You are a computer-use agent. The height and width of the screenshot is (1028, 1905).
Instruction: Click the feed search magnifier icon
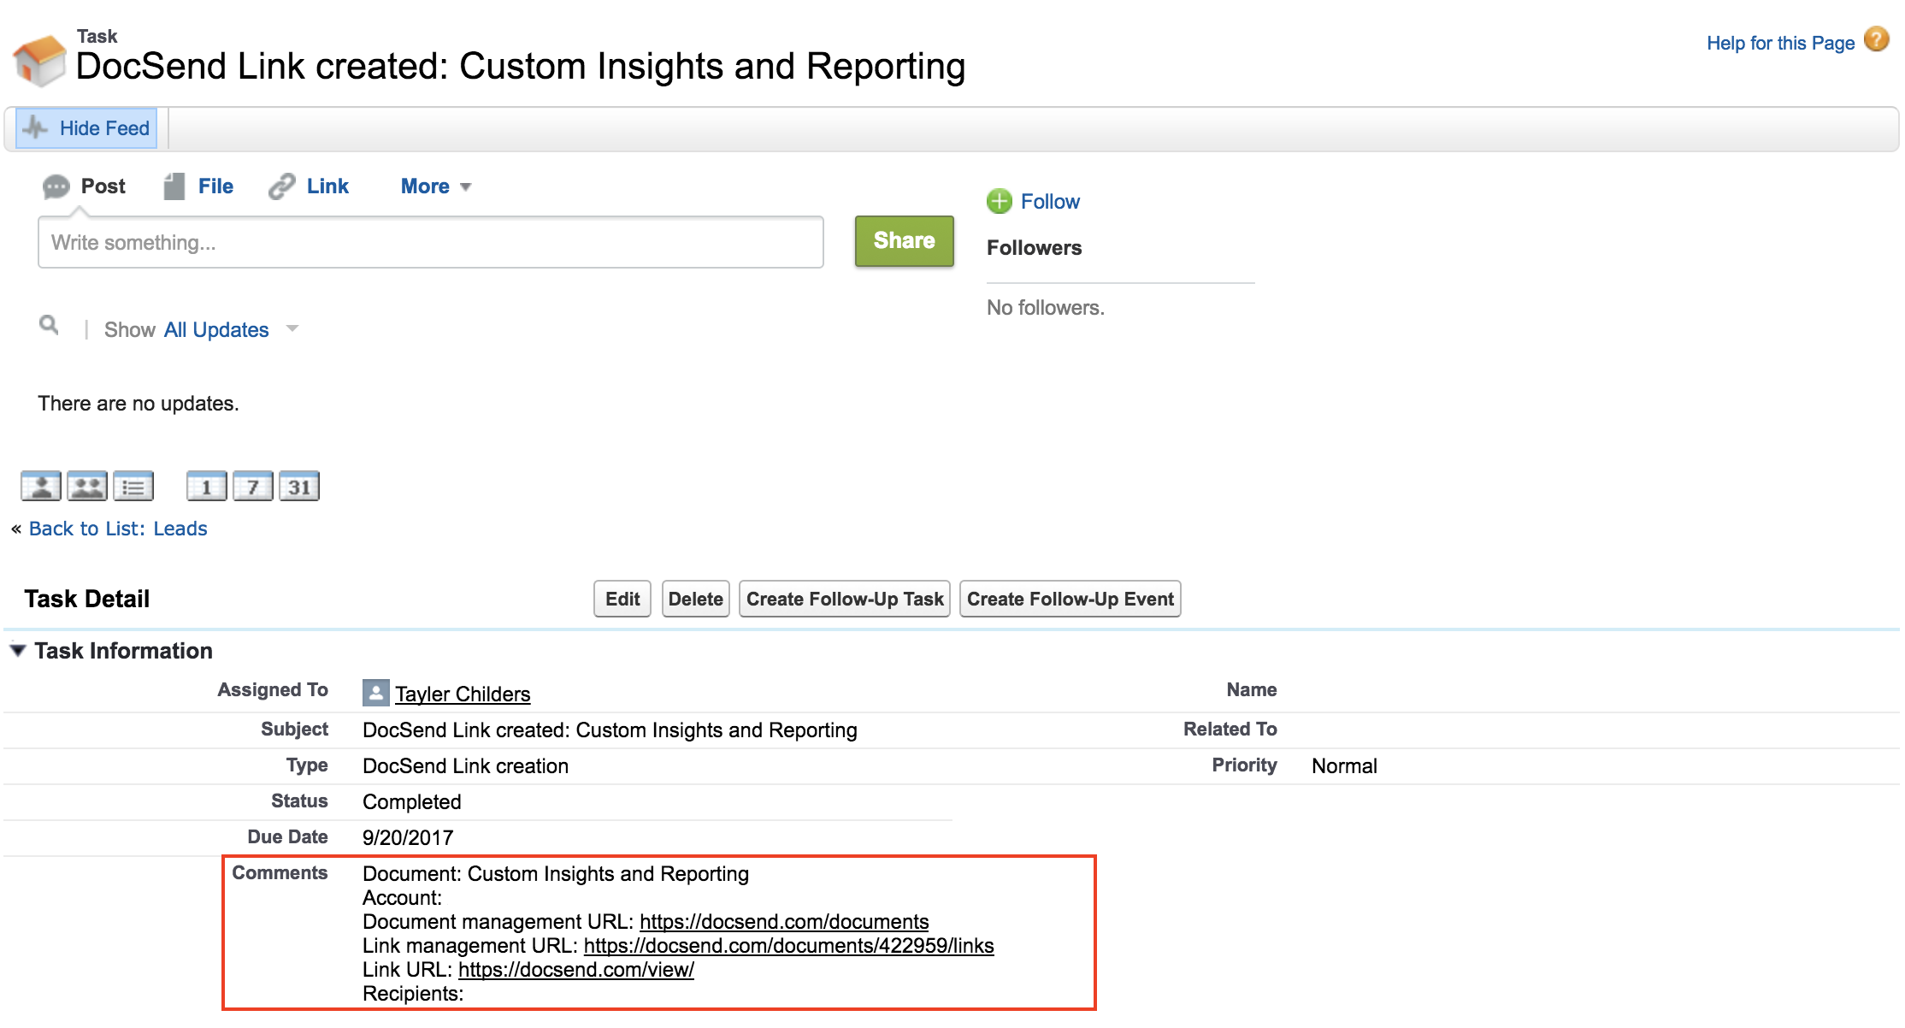tap(50, 325)
